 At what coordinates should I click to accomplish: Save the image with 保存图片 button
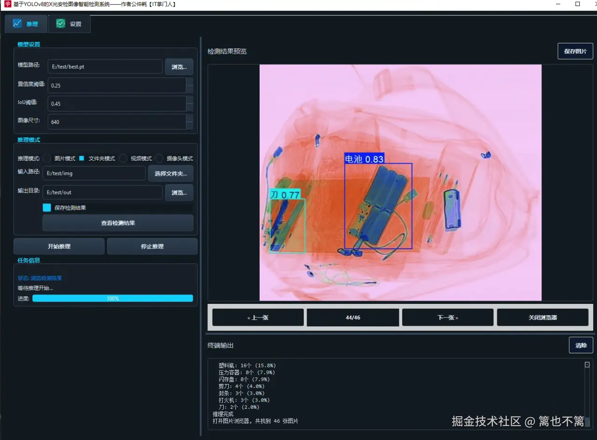[575, 51]
